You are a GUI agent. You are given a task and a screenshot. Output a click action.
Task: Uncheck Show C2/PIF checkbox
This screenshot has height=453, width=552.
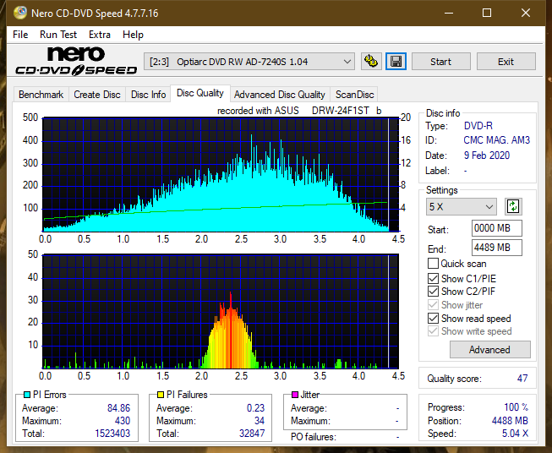point(433,291)
